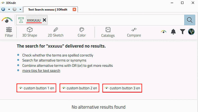The width and height of the screenshot is (198, 112).
Task: Select the Color search option
Action: coord(82,32)
